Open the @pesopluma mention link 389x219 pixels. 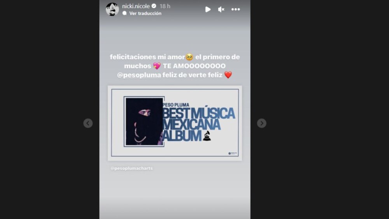(x=139, y=75)
